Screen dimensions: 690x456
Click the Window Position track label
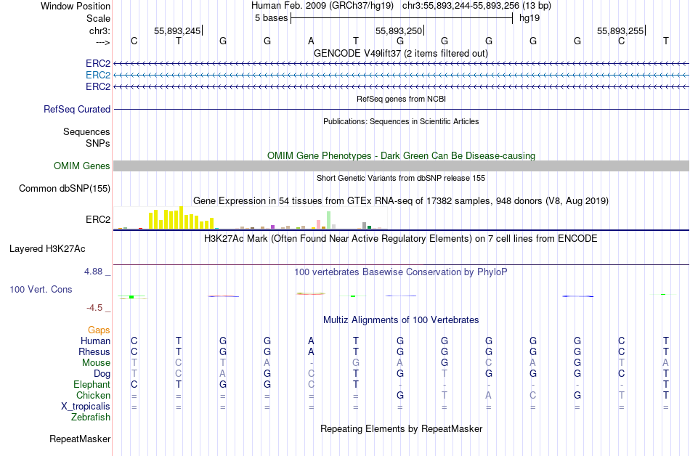[76, 6]
